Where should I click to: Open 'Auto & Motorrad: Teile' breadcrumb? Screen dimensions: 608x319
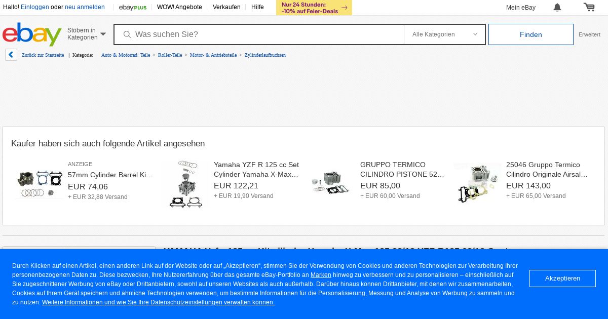(x=126, y=55)
